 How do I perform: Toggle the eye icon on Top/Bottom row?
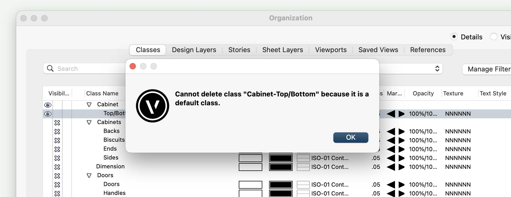pyautogui.click(x=48, y=114)
